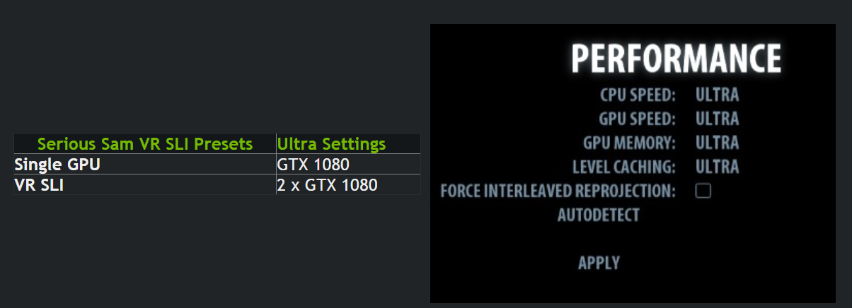Screen dimensions: 852x308
Task: Change the CPU Speed Ultra value
Action: point(717,95)
